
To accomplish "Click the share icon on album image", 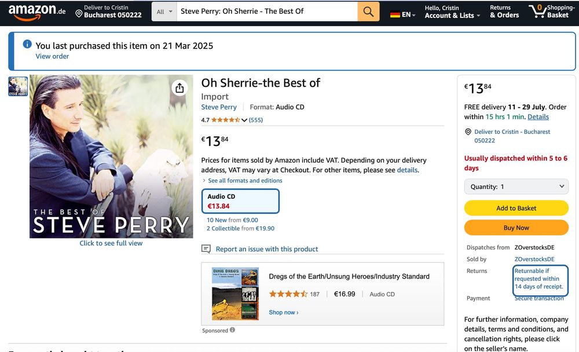I will coord(179,87).
